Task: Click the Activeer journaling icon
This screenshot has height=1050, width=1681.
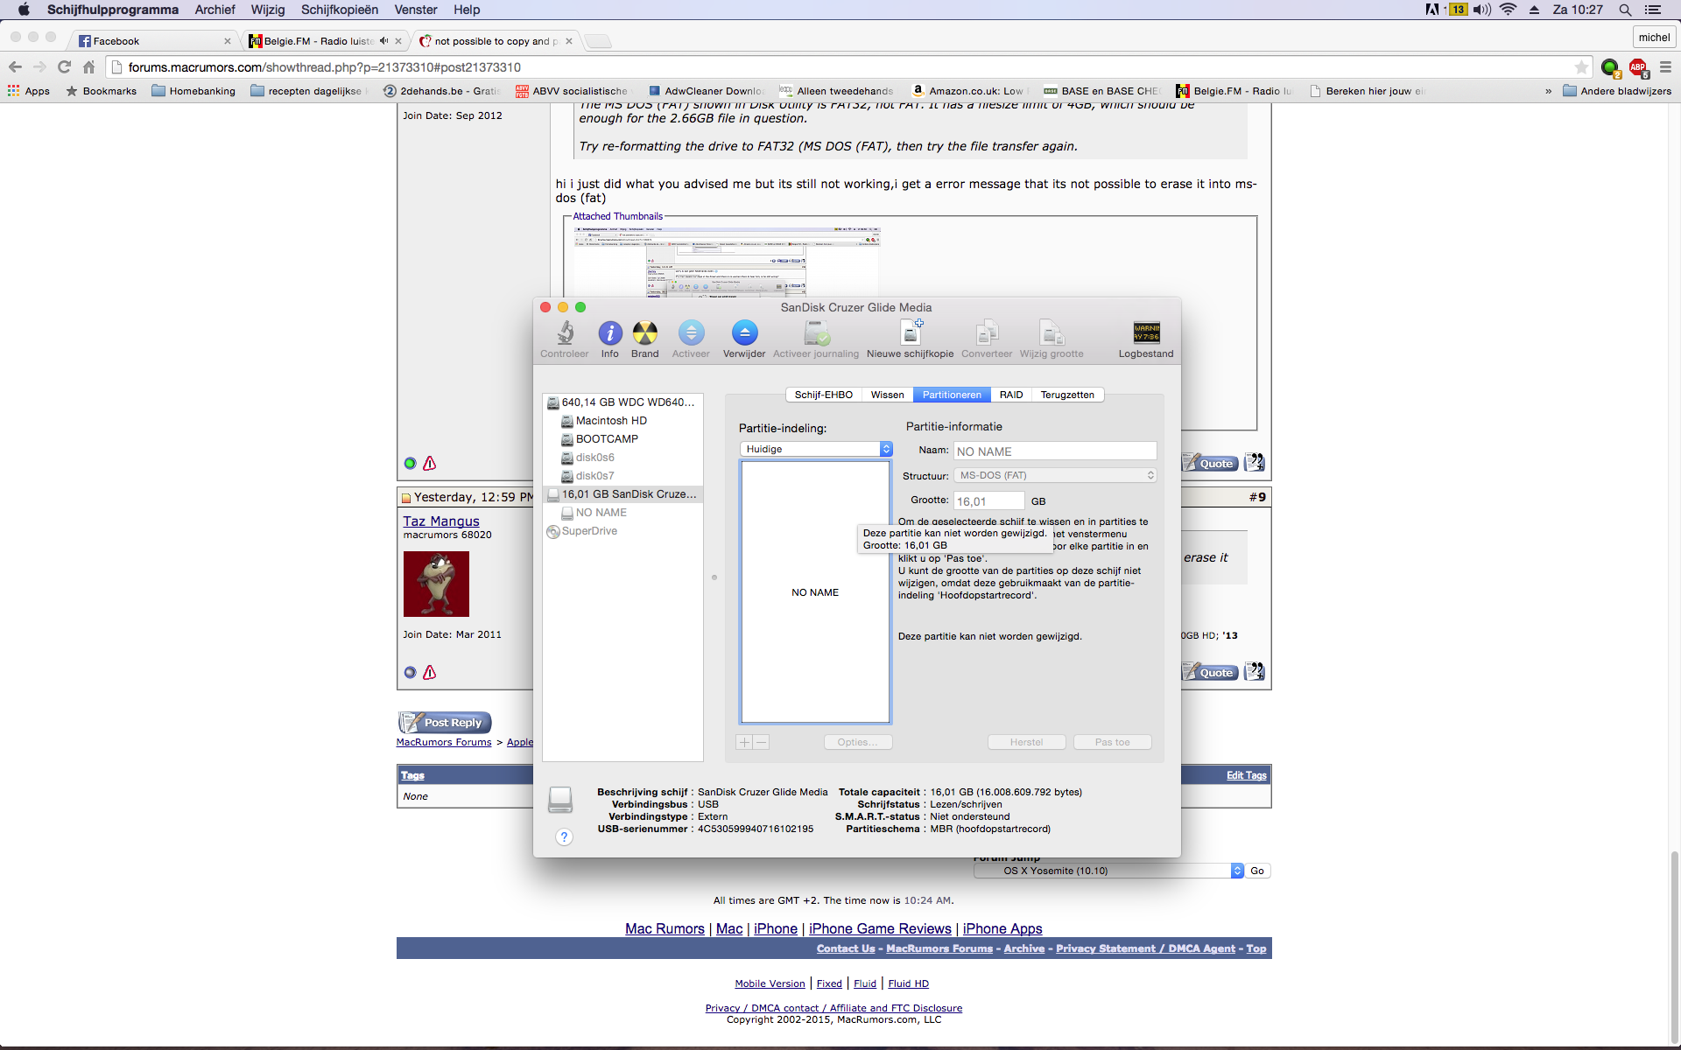Action: click(816, 333)
